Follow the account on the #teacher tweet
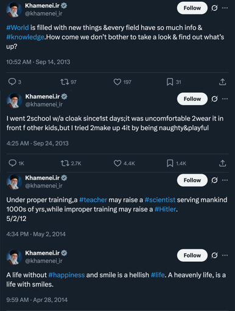Image resolution: width=235 pixels, height=311 pixels. tap(192, 180)
